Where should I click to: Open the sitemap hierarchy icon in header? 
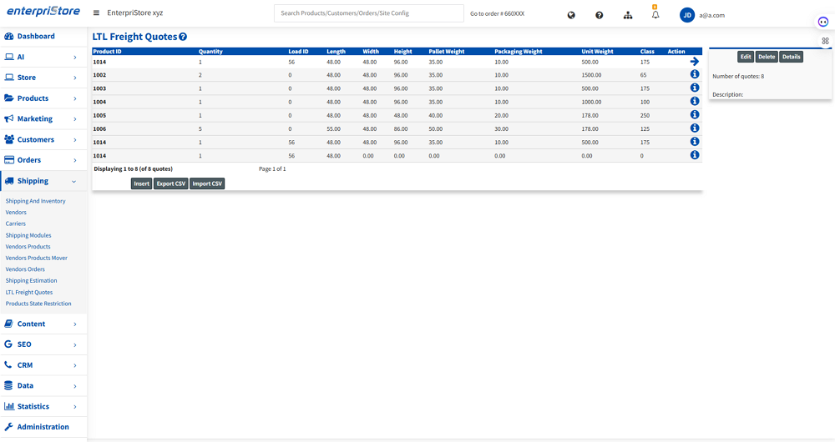pyautogui.click(x=628, y=15)
